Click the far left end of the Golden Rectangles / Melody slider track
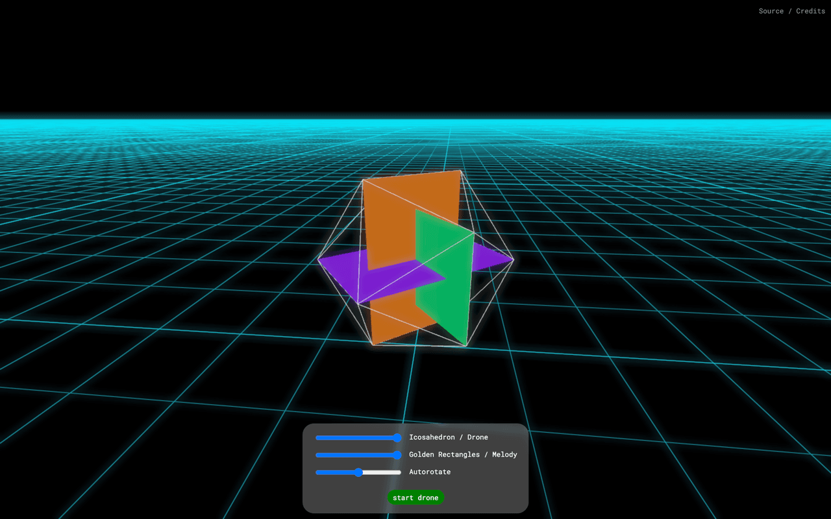Screen dimensions: 831x519 click(x=317, y=455)
